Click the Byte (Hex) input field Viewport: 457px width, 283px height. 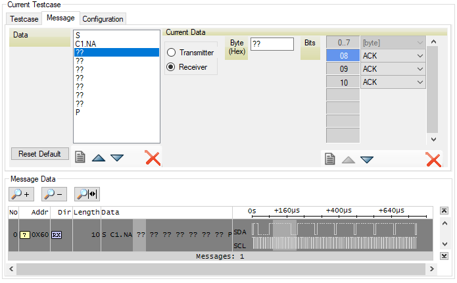[x=272, y=44]
